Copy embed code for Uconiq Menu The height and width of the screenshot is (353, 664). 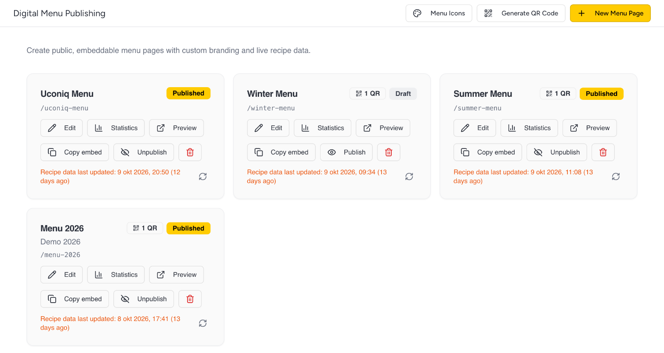click(x=75, y=152)
